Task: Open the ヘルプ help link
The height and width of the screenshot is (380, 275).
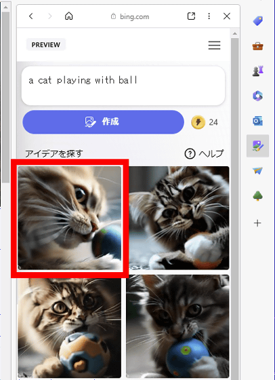Action: click(x=204, y=153)
